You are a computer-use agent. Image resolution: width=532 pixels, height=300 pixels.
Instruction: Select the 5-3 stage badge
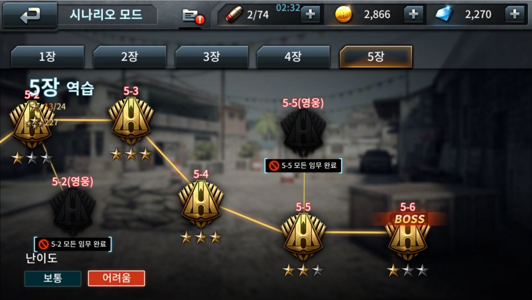(131, 121)
